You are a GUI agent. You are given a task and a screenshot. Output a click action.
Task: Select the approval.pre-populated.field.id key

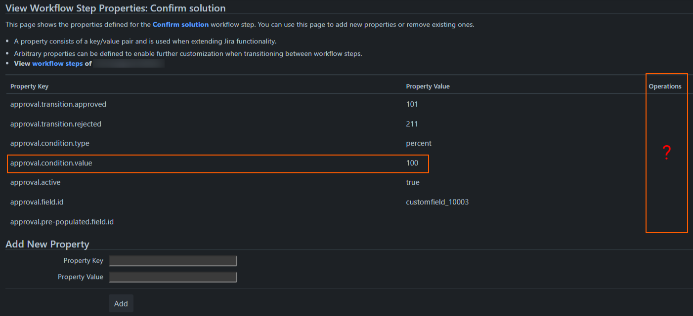coord(62,222)
